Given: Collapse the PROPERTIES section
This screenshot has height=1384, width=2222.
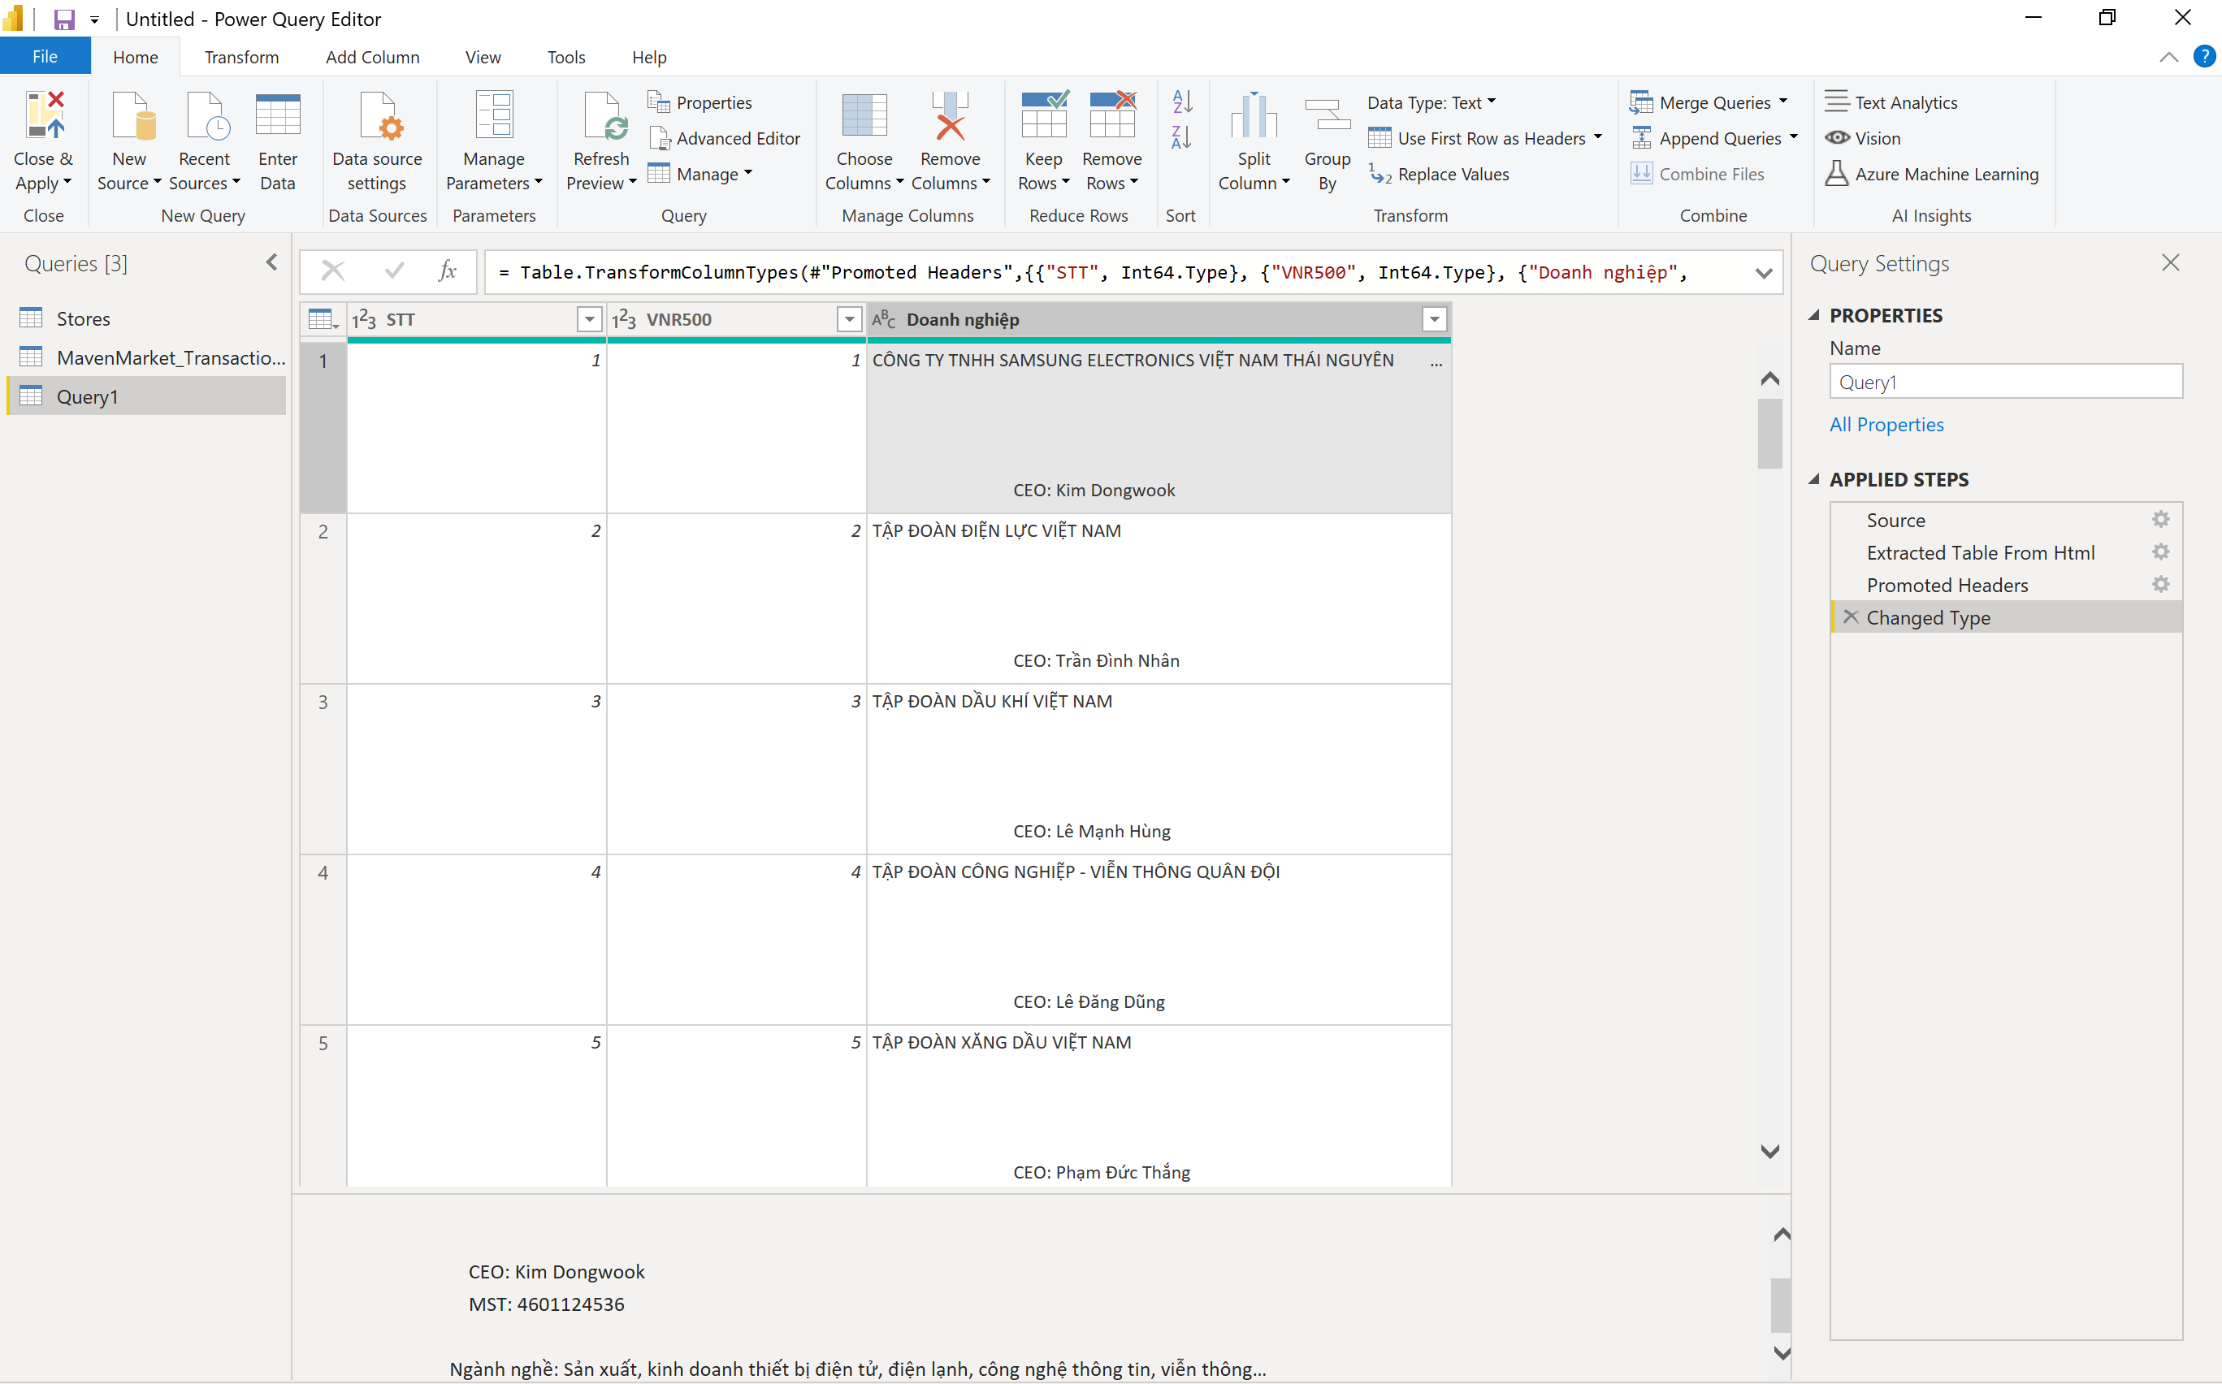Looking at the screenshot, I should pyautogui.click(x=1813, y=315).
